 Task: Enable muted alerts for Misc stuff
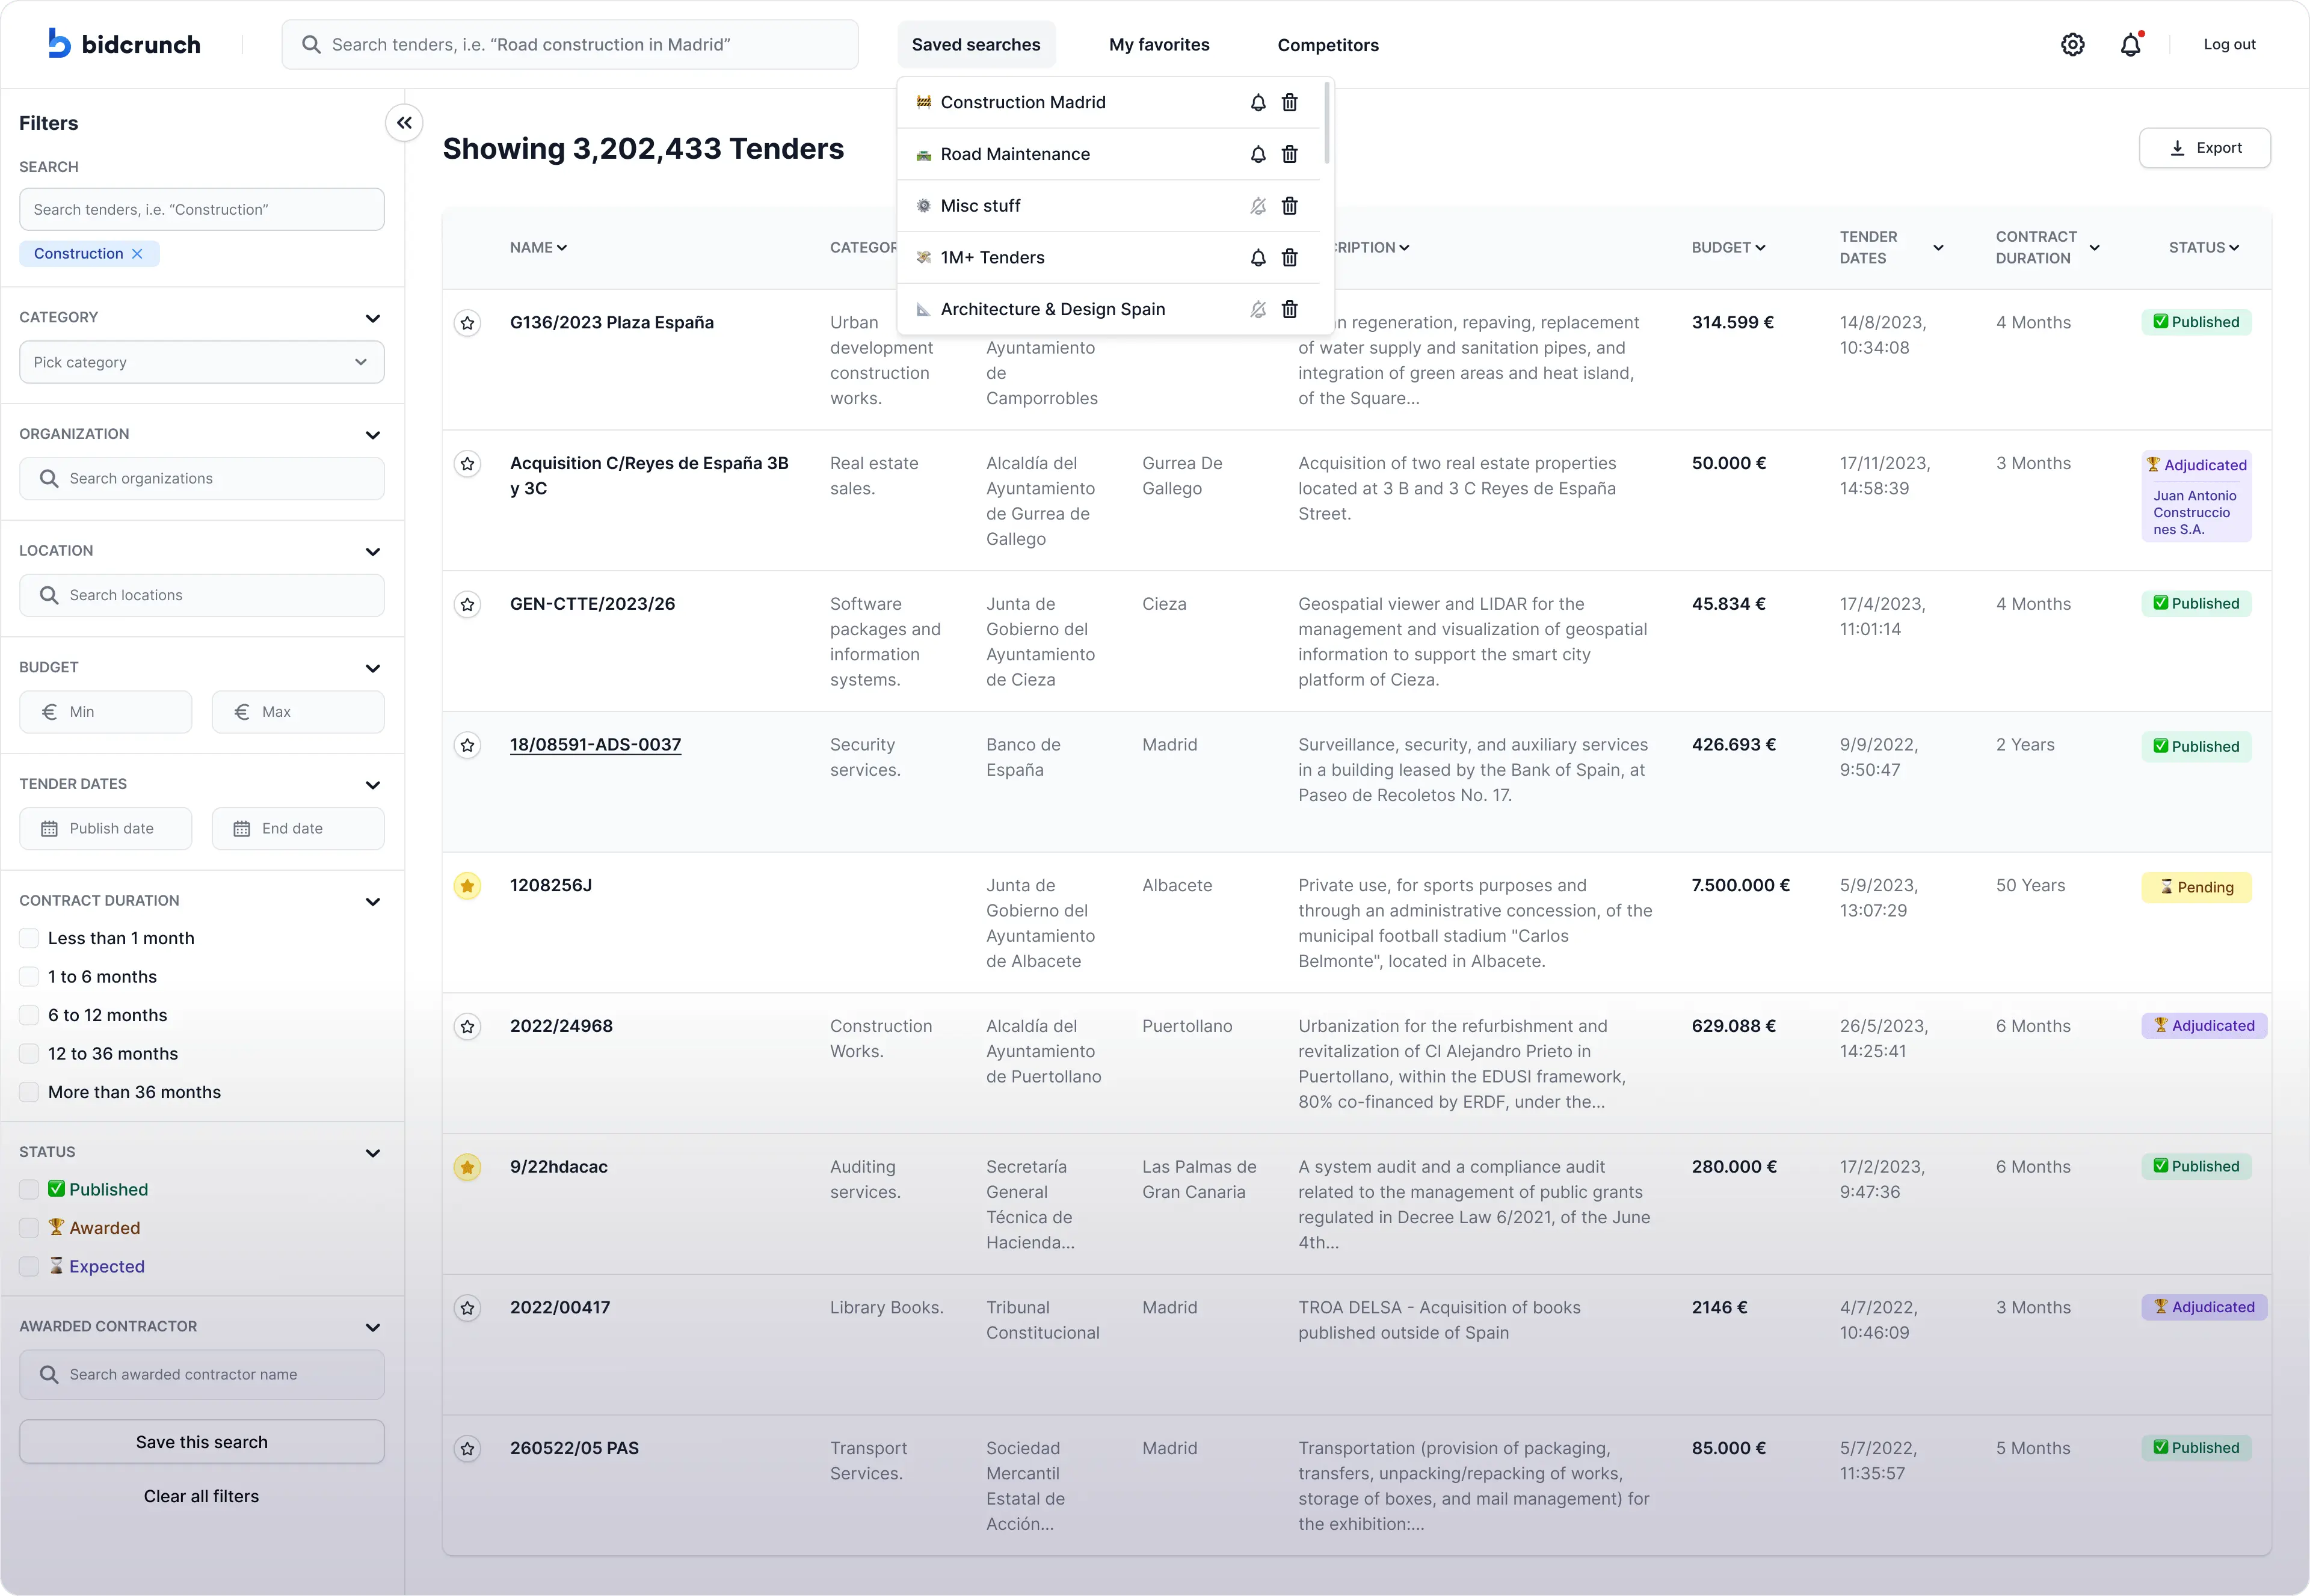coord(1257,206)
